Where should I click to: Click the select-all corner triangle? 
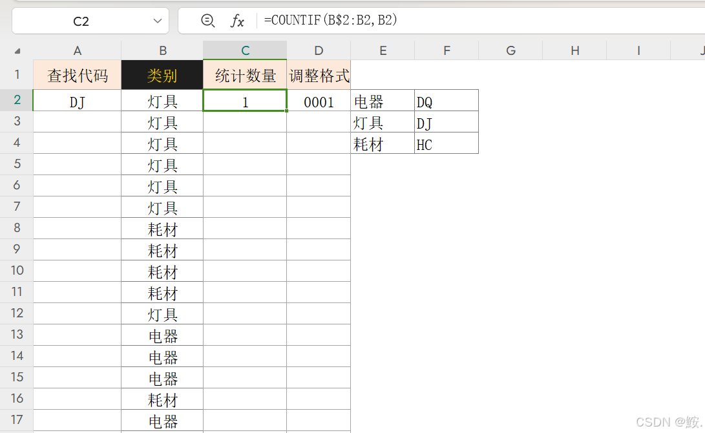(17, 51)
